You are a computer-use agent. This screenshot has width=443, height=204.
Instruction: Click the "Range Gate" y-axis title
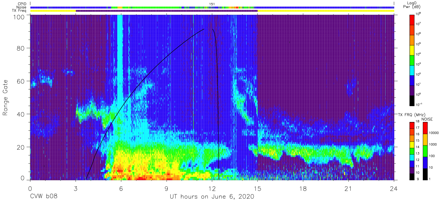point(5,97)
